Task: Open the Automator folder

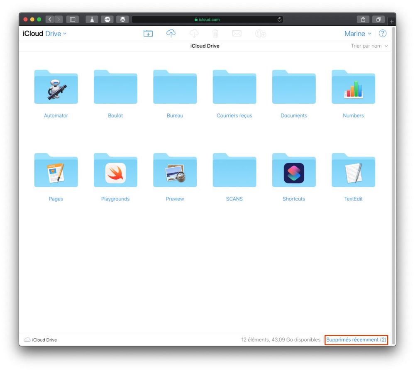Action: (56, 87)
